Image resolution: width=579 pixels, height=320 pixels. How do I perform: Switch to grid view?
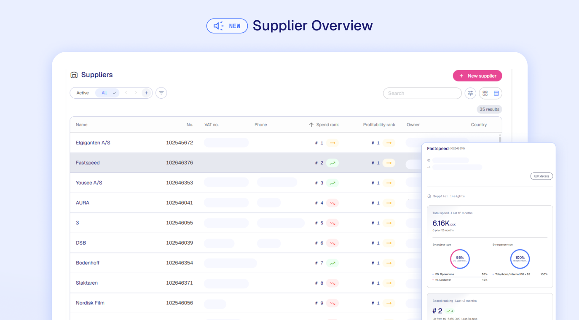tap(485, 93)
